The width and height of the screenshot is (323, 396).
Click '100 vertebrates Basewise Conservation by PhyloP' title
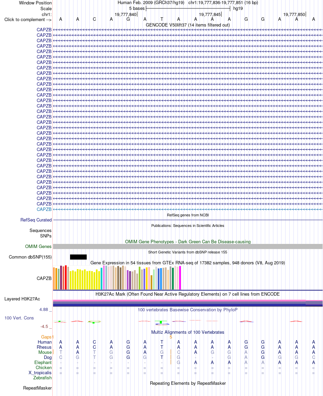188,310
